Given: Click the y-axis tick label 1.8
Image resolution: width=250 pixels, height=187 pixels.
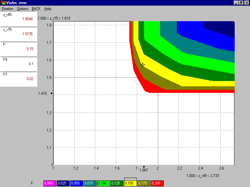Looking at the screenshot, I should point(49,25).
